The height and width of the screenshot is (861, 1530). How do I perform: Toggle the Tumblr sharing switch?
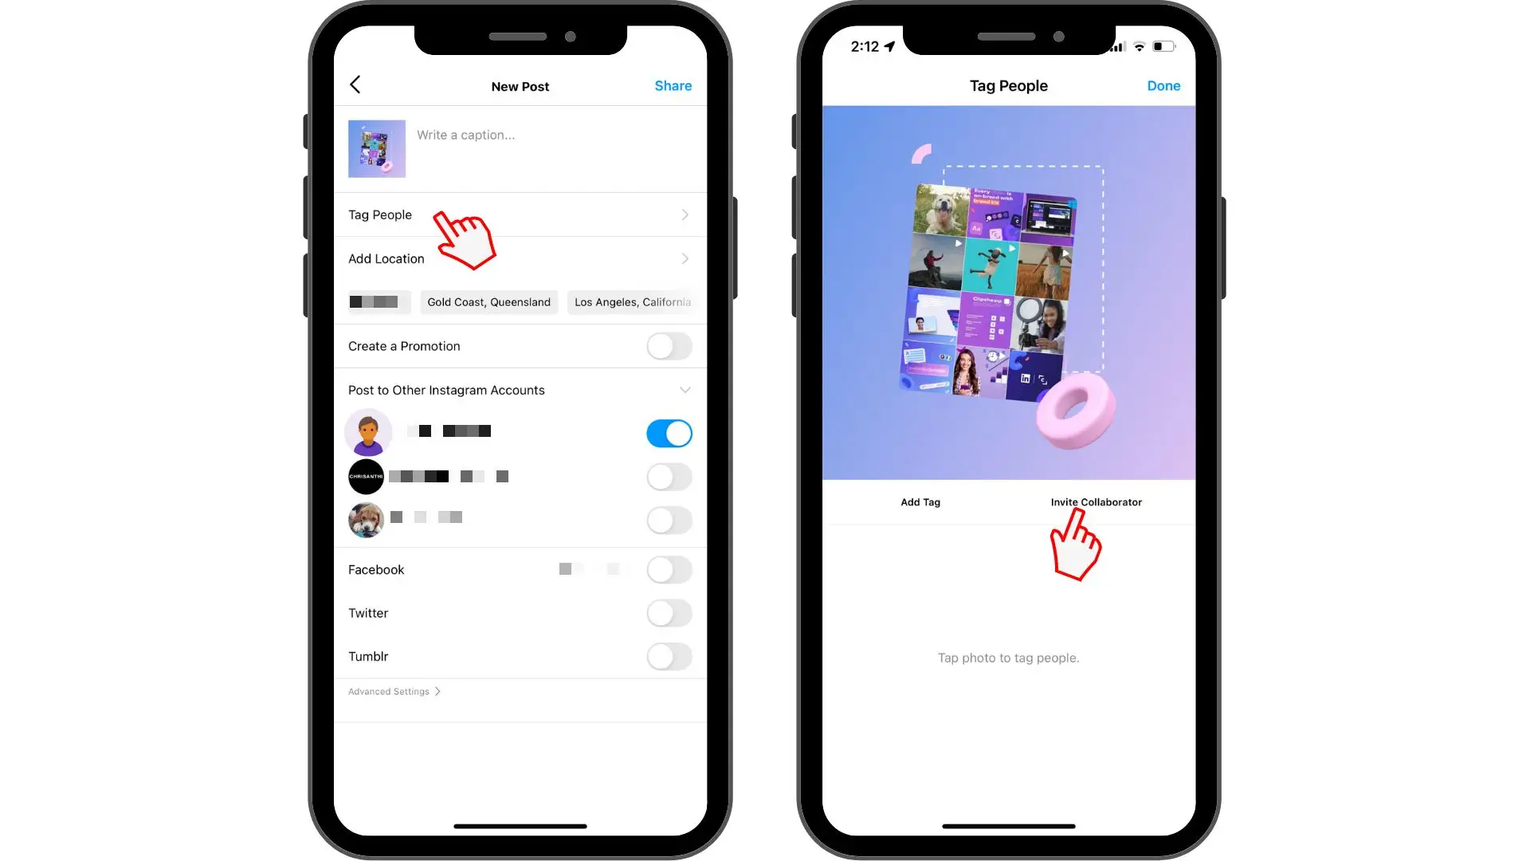(669, 655)
